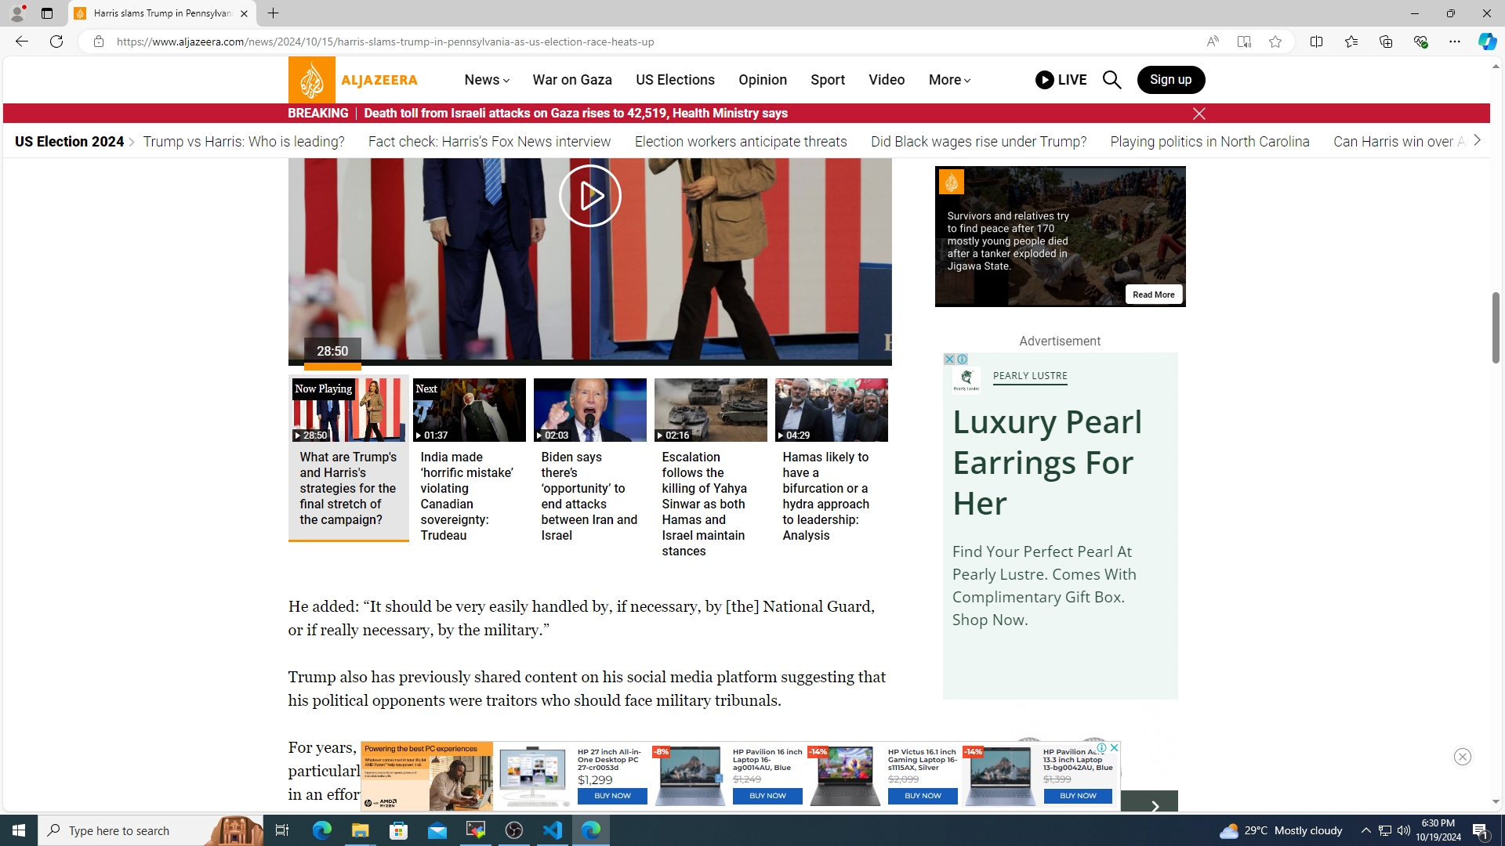Open the Favorites panel
The image size is (1505, 846).
pos(1351,42)
